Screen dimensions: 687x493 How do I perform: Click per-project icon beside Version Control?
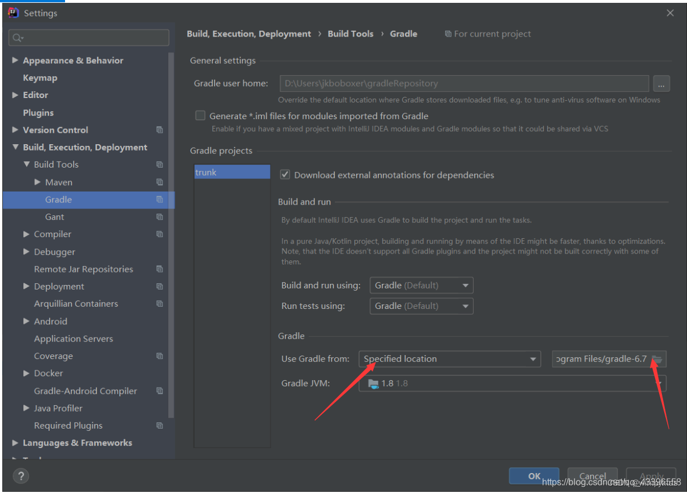[159, 129]
